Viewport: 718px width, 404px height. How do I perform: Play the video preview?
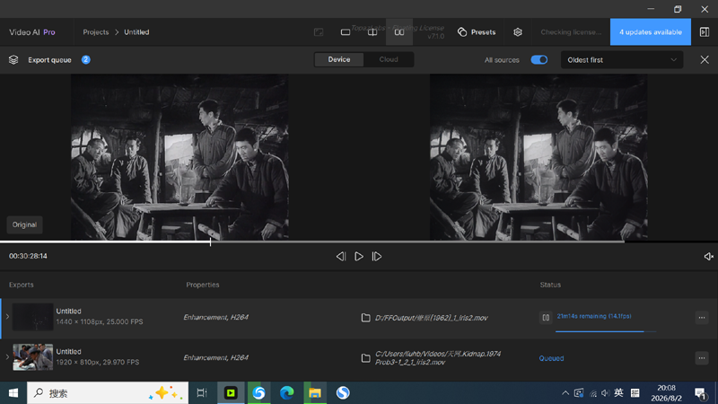tap(359, 256)
